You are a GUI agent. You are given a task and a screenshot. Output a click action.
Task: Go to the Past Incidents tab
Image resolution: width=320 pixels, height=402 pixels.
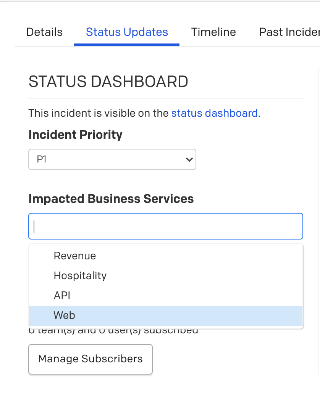[289, 32]
